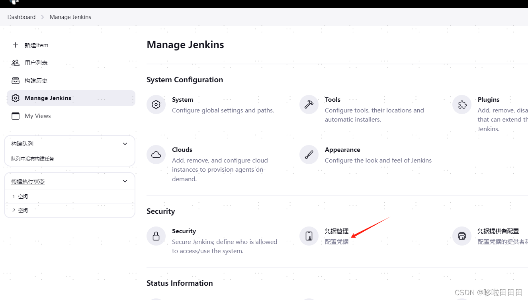Collapse the 构建执行状态 panel
Image resolution: width=528 pixels, height=300 pixels.
(125, 181)
